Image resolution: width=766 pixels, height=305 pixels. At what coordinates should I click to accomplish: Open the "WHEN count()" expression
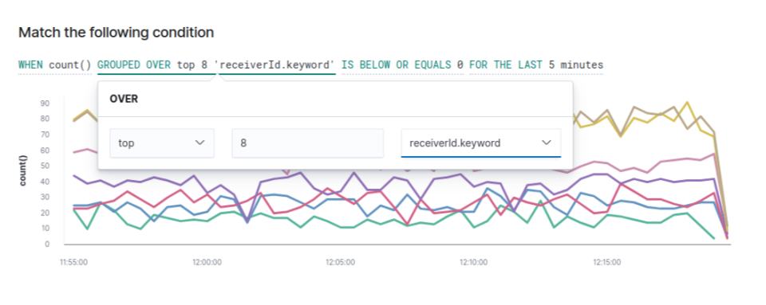[55, 65]
